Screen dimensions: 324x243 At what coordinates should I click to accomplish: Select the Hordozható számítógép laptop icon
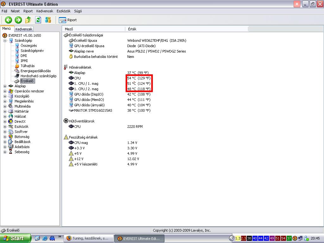coord(17,76)
